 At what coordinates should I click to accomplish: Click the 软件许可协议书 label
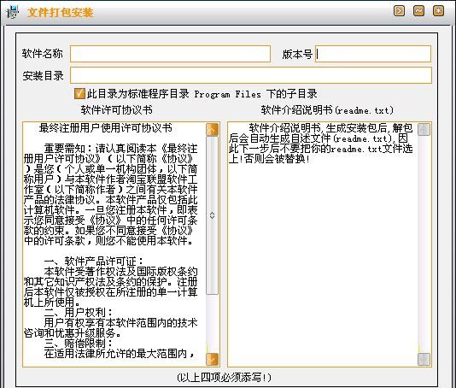(116, 110)
